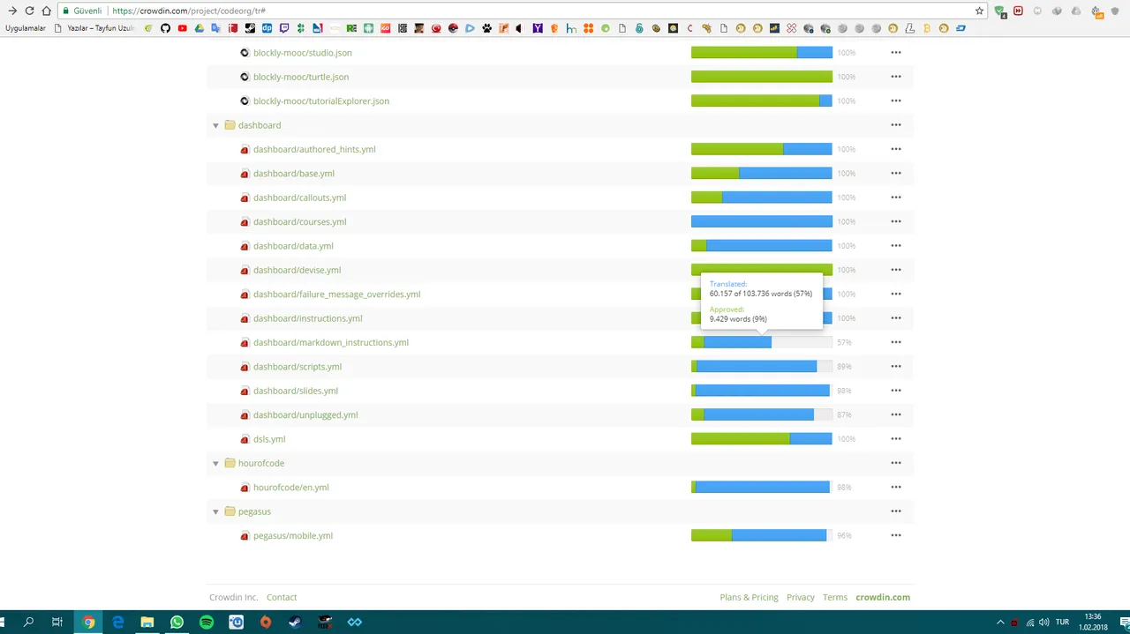Viewport: 1130px width, 634px height.
Task: Open options menu for dashboard/base.yml
Action: [896, 174]
